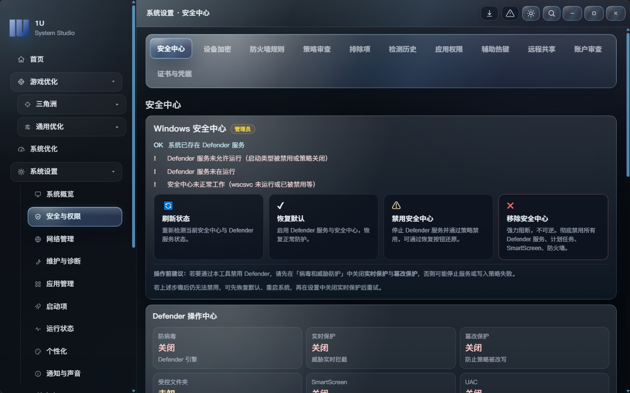Open the search magnifier icon
This screenshot has width=630, height=393.
point(552,13)
